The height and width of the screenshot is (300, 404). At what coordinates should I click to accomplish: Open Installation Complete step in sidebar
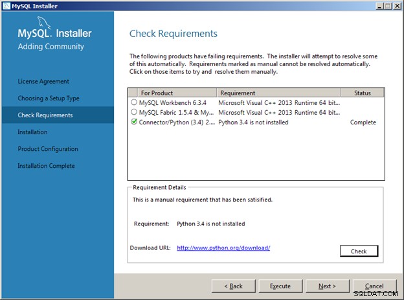click(x=46, y=166)
